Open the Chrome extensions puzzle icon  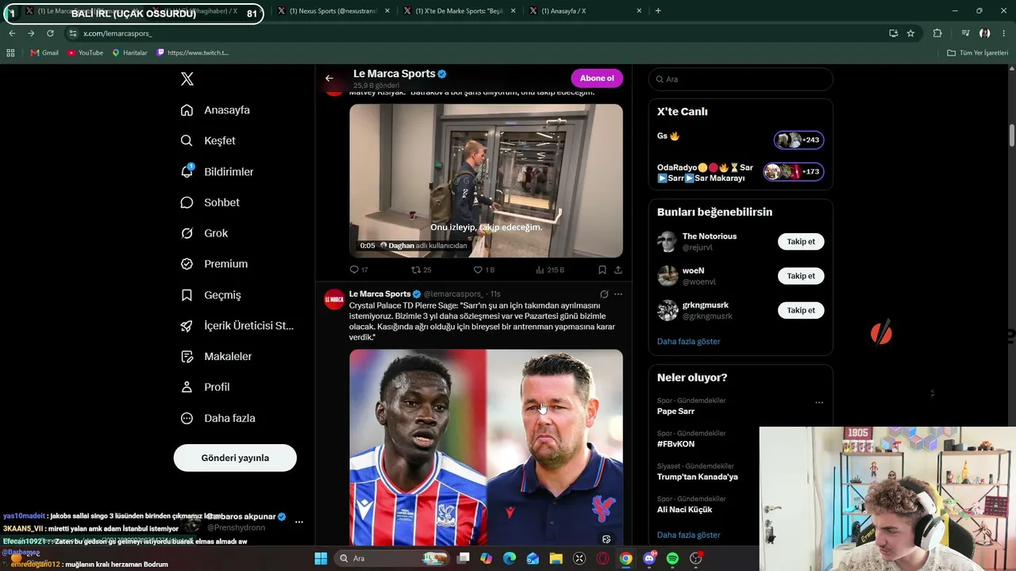point(937,33)
